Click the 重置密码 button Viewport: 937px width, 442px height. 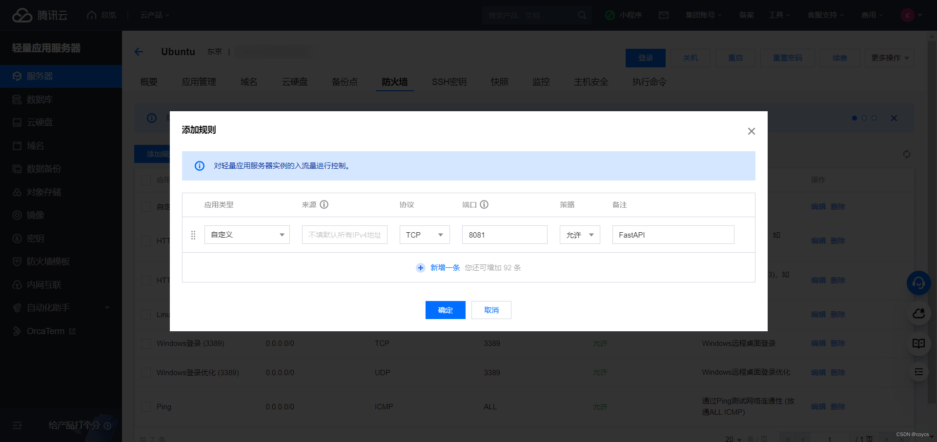point(788,58)
